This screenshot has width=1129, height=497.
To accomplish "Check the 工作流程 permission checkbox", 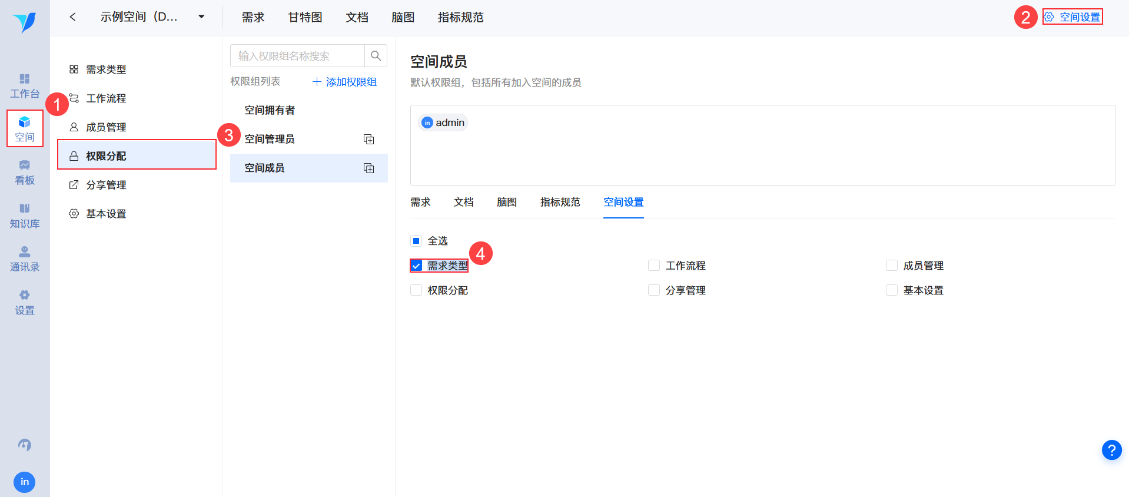I will 654,266.
